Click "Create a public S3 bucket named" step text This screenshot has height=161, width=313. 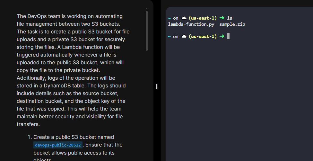pos(74,137)
